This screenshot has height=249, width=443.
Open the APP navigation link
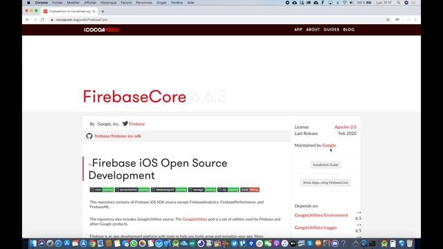pyautogui.click(x=298, y=30)
